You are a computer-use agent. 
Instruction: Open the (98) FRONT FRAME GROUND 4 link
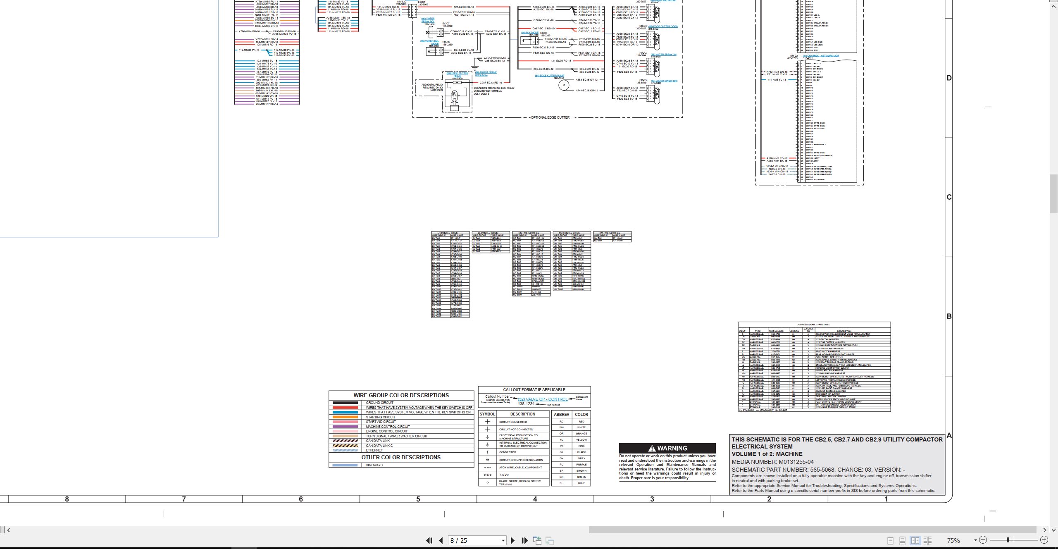pos(486,74)
